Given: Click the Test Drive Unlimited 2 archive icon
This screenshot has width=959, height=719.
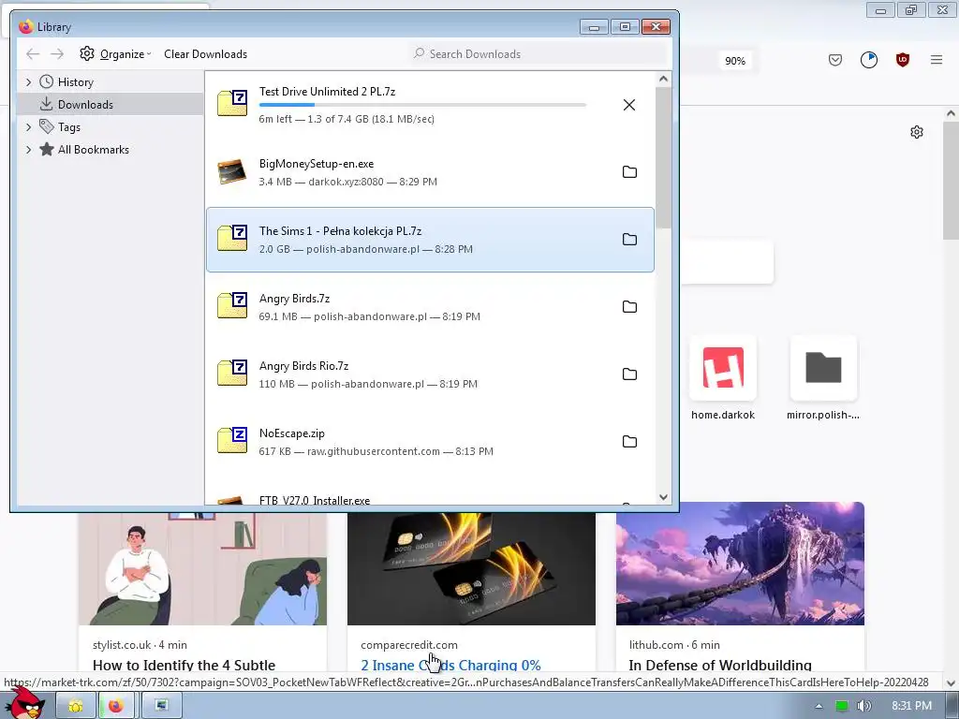Looking at the screenshot, I should pos(232,103).
